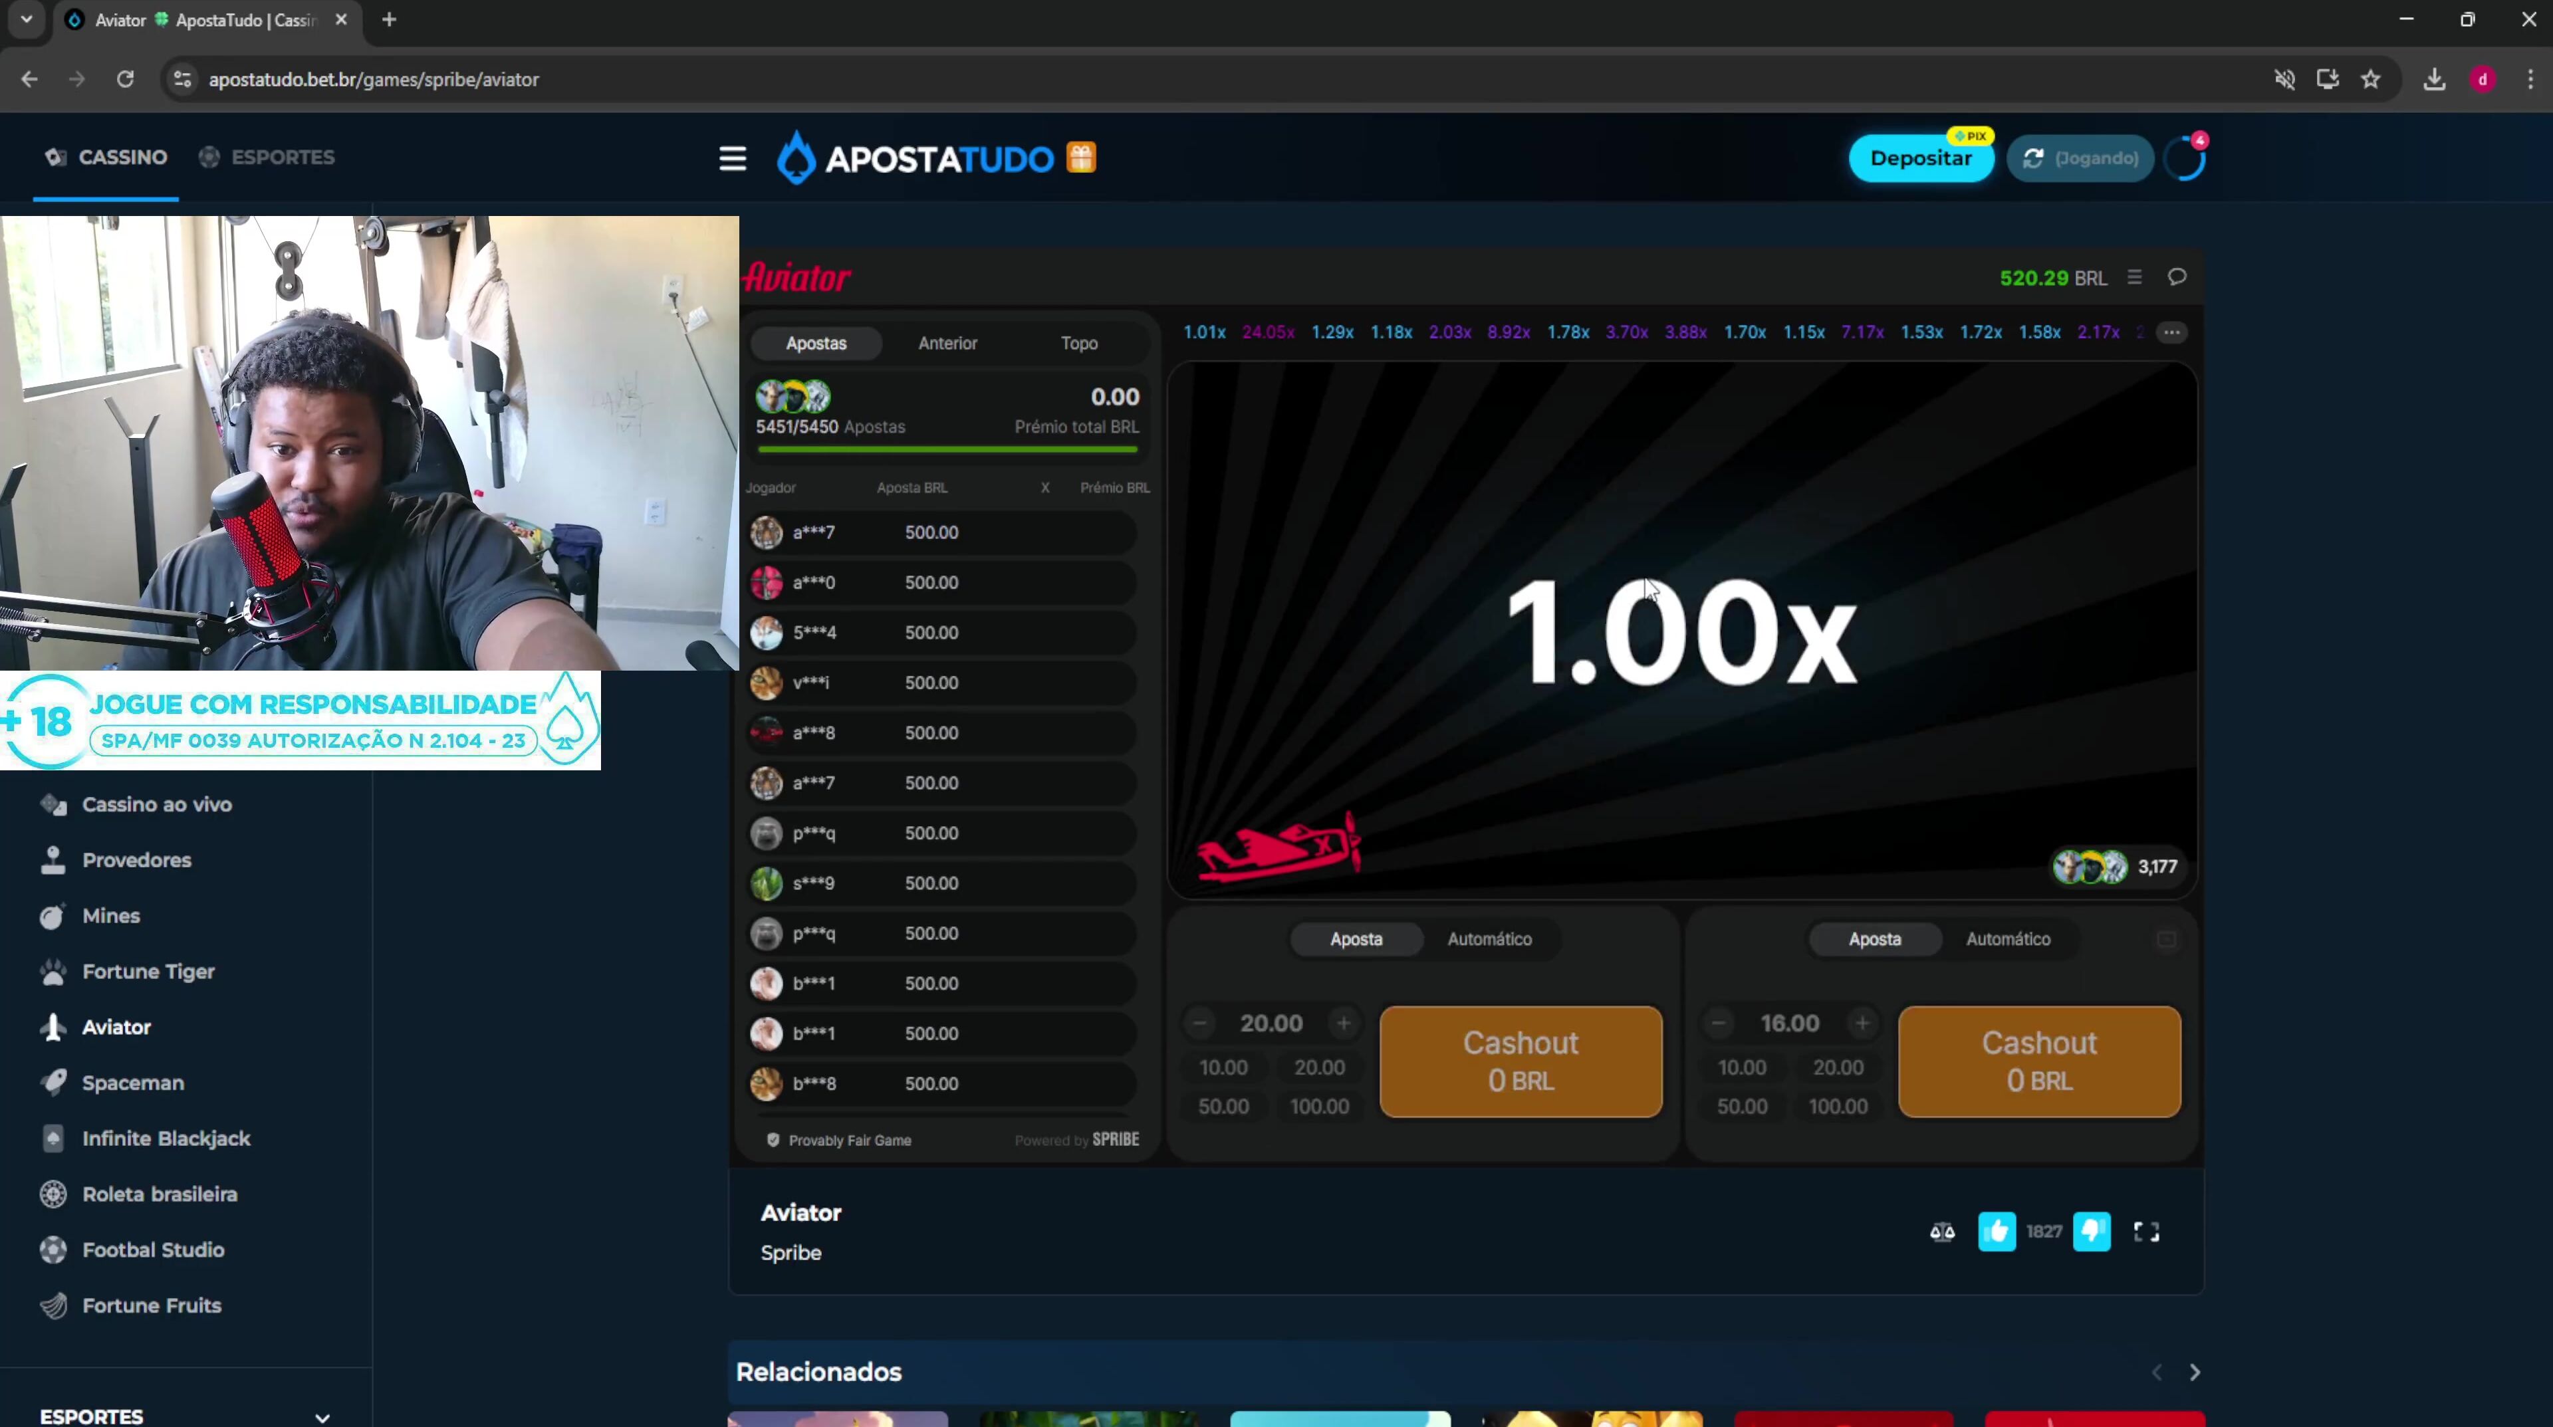
Task: Reload the browser page
Action: [x=125, y=79]
